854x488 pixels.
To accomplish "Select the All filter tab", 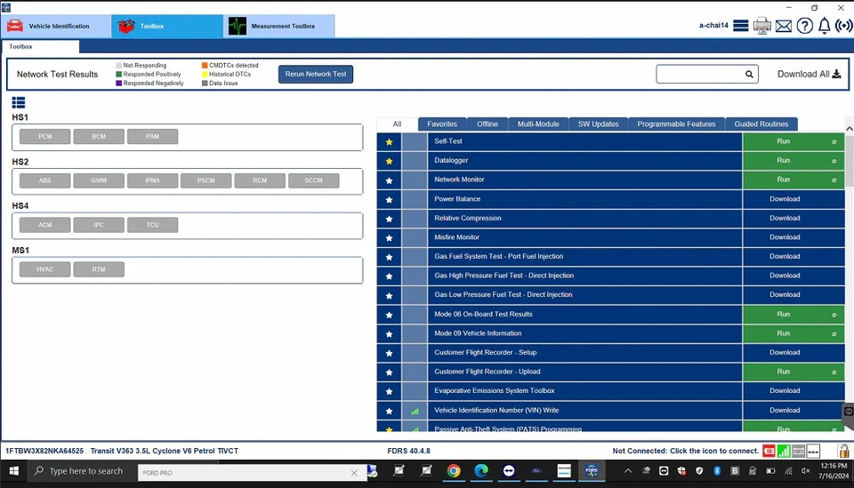I will pos(397,124).
